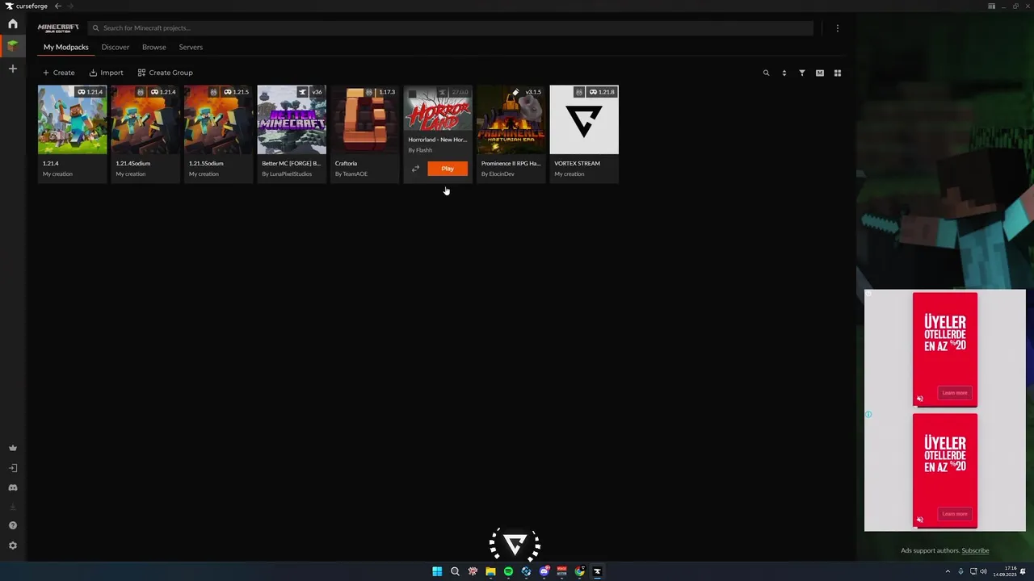Open the Discover tab
The width and height of the screenshot is (1034, 581).
tap(116, 47)
